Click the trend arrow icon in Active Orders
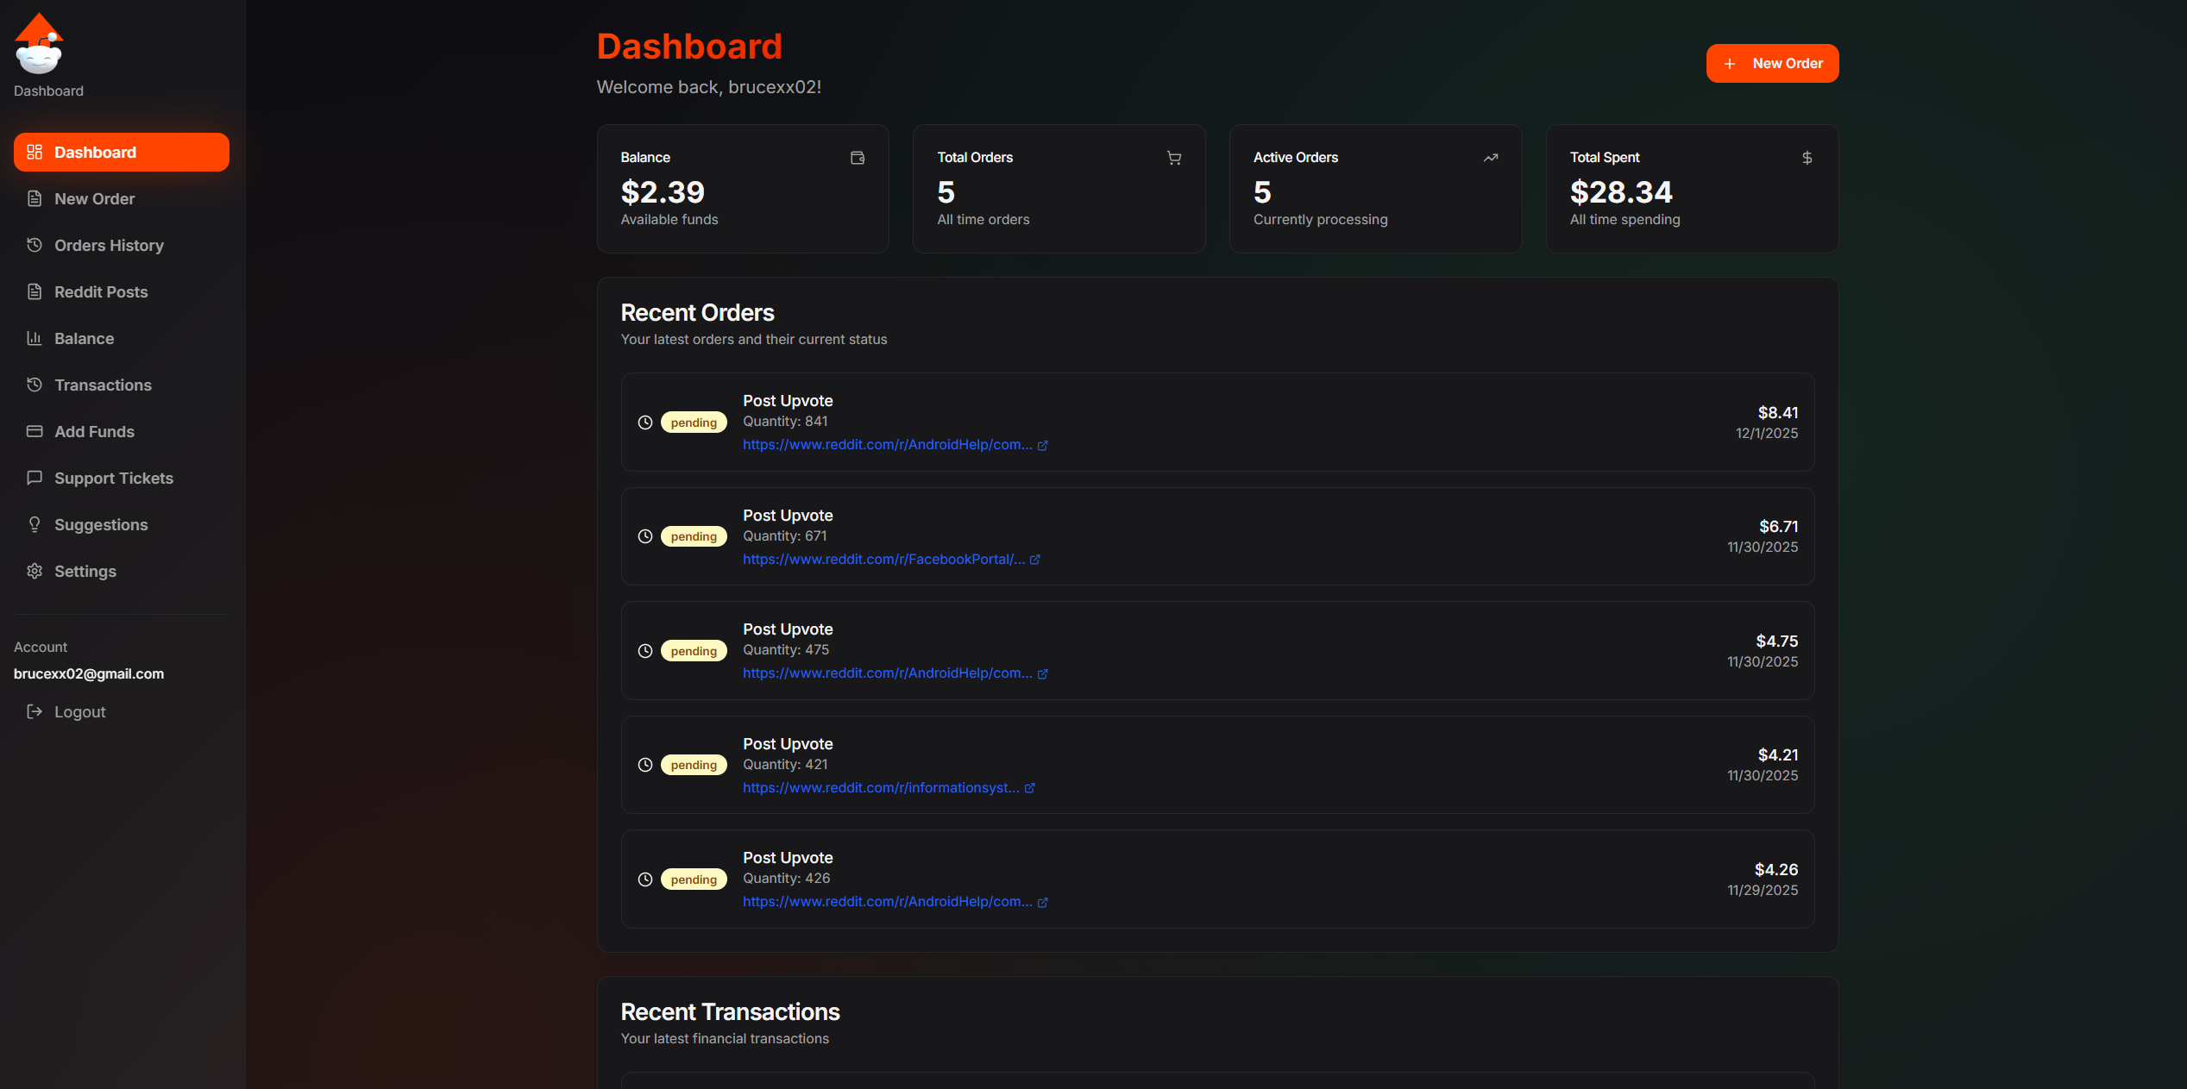Screen dimensions: 2187x1089 pyautogui.click(x=1490, y=158)
